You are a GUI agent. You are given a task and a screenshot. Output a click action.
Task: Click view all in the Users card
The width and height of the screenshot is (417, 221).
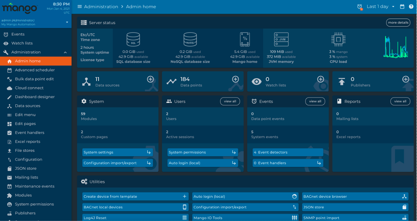pyautogui.click(x=230, y=101)
